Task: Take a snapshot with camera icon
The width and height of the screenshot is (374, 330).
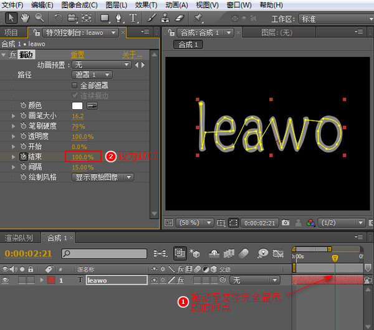Action: tap(285, 223)
